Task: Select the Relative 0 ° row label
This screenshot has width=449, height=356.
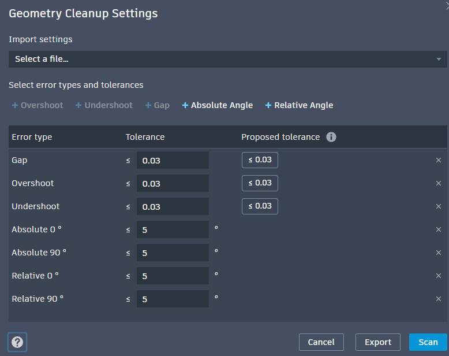Action: pos(35,276)
